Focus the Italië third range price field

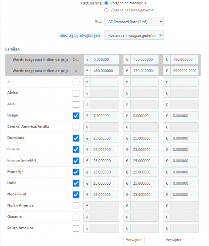click(184, 183)
